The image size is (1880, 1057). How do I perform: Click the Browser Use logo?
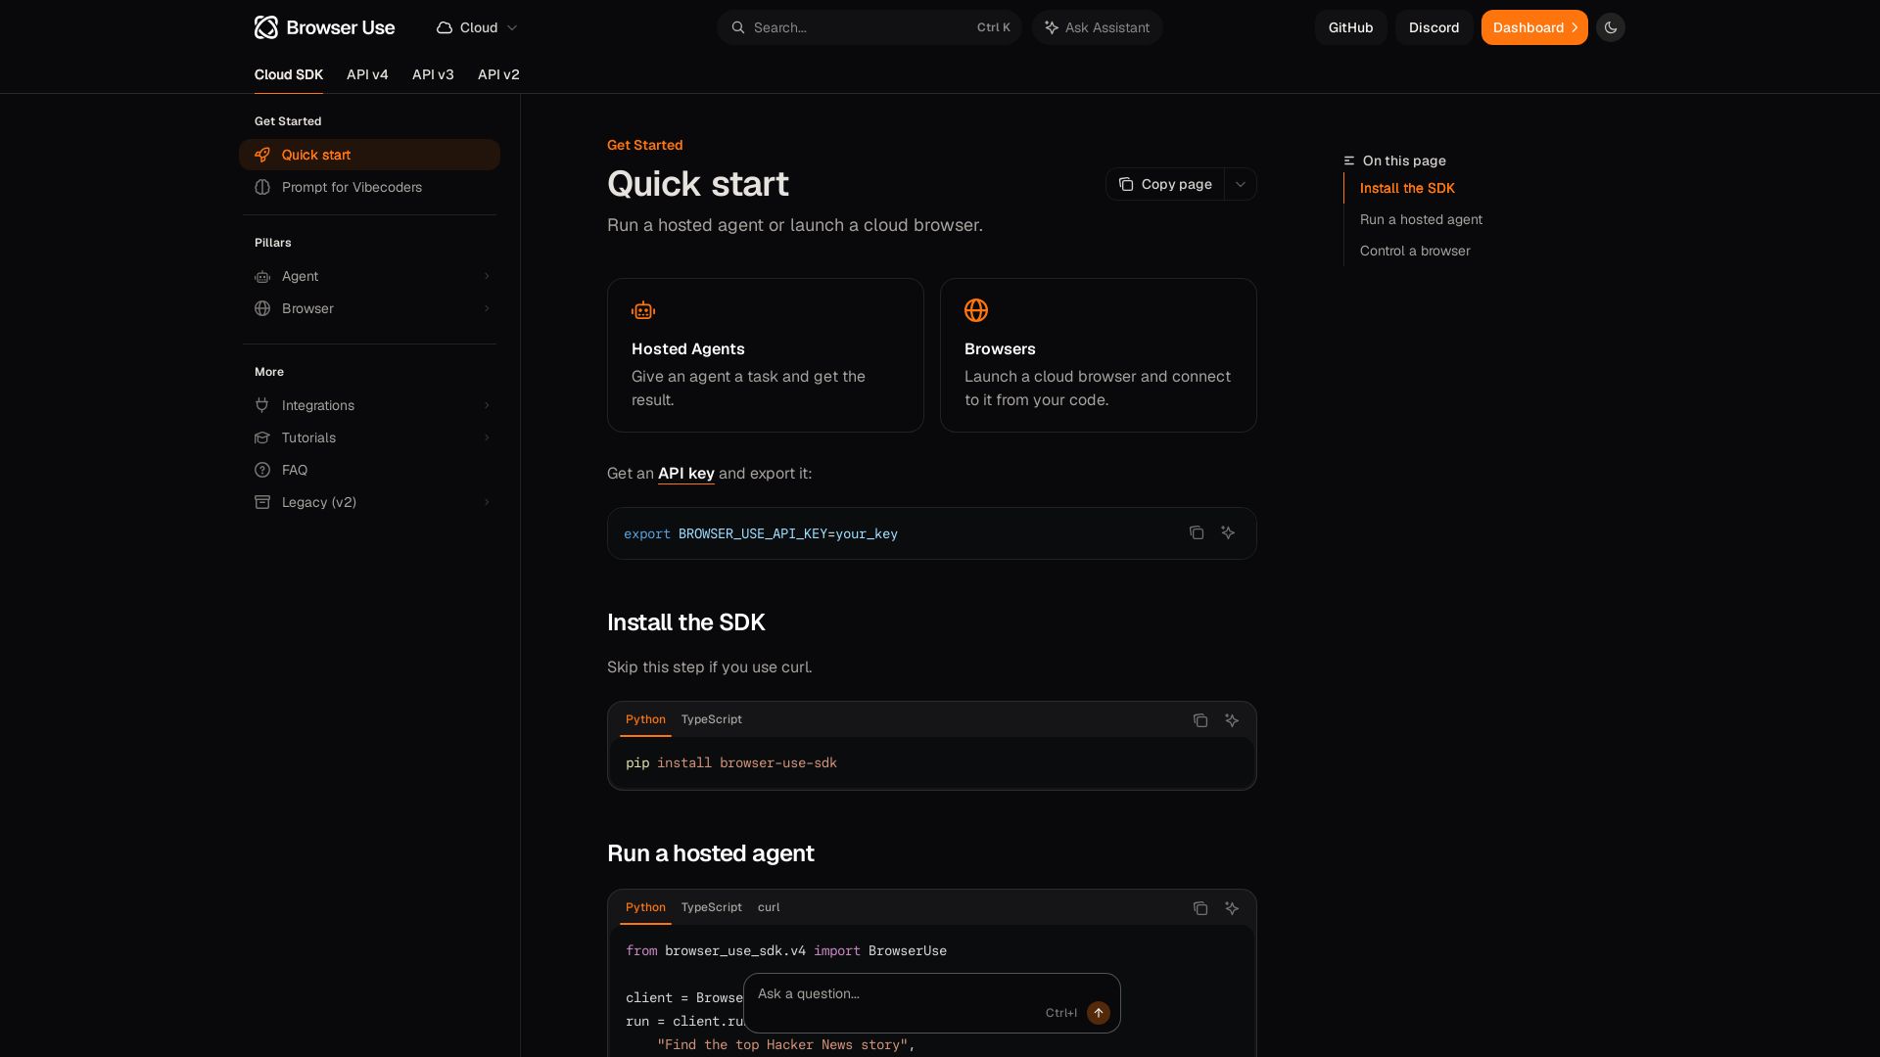click(x=324, y=27)
